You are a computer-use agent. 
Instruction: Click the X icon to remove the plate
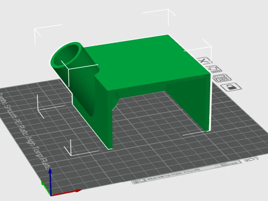click(x=204, y=61)
